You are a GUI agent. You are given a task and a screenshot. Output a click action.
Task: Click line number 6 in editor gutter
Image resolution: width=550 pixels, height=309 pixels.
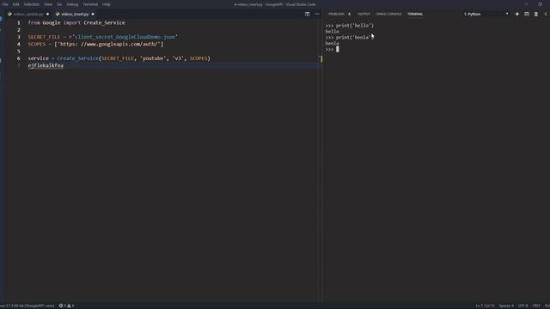[19, 58]
